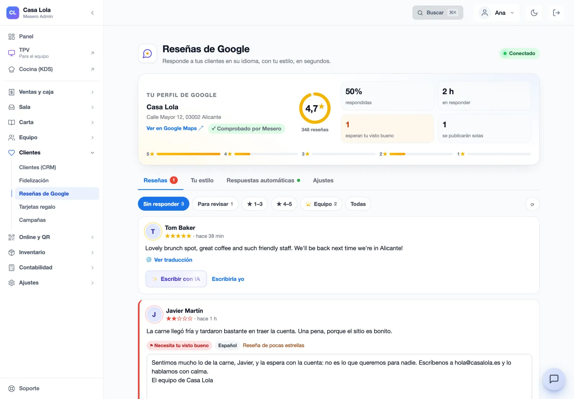Switch to Tu estilo tab

[202, 180]
